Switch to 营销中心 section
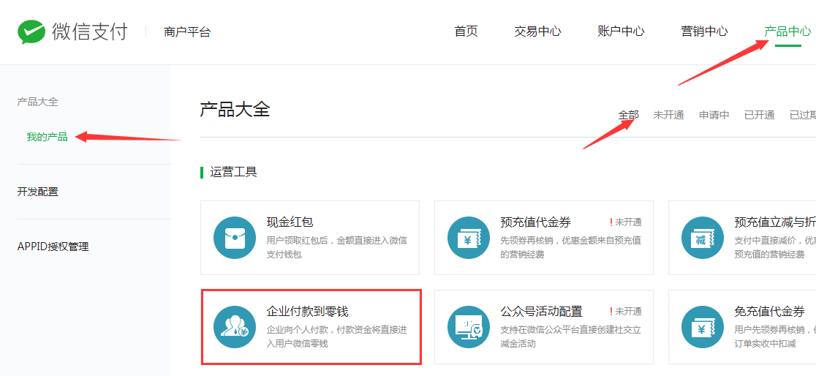The height and width of the screenshot is (376, 816). pyautogui.click(x=704, y=31)
